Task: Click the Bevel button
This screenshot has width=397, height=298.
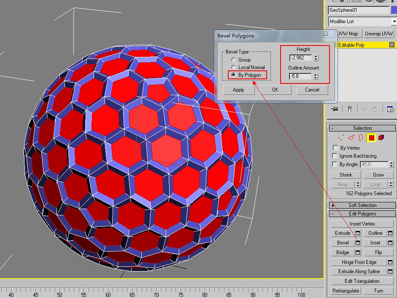Action: pyautogui.click(x=343, y=243)
